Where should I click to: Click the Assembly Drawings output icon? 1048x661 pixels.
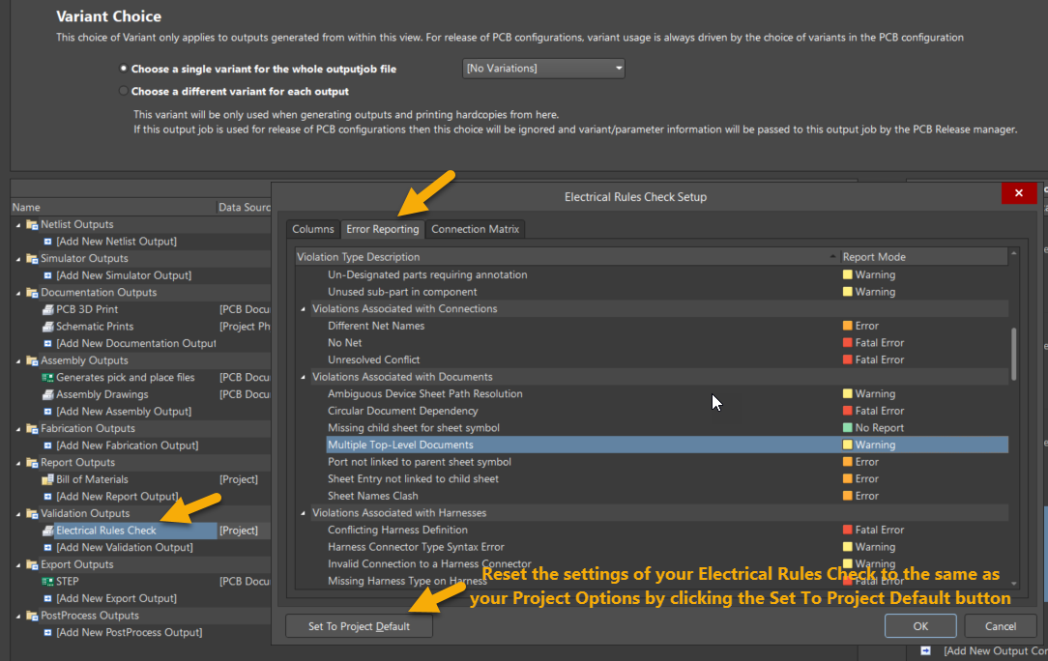coord(48,394)
